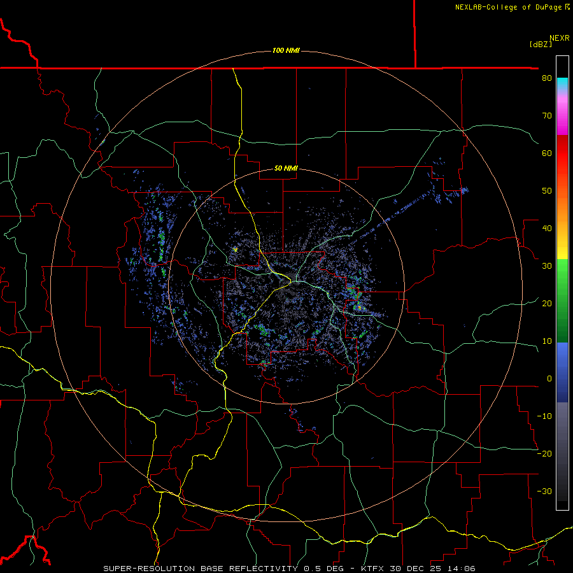Click the -10 dBZ scale value

tap(544, 416)
